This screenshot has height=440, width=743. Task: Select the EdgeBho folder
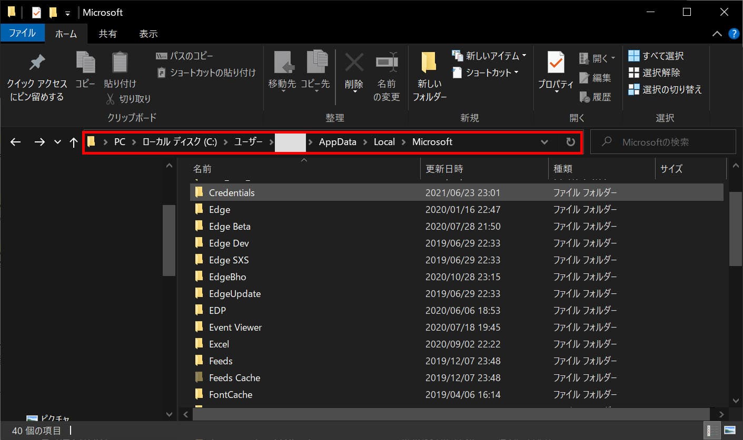coord(457,277)
